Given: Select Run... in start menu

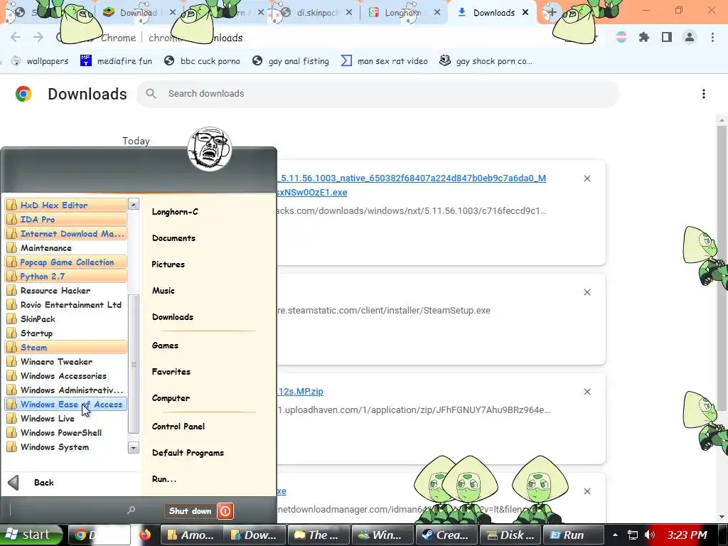Looking at the screenshot, I should [x=164, y=479].
